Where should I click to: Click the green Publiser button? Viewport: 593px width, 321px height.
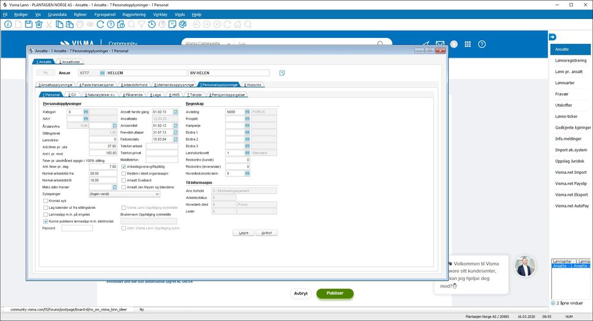coord(335,293)
